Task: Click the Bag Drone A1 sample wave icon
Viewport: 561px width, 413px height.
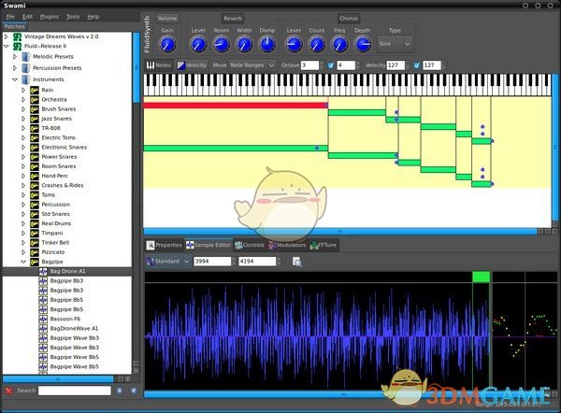Action: tap(43, 271)
